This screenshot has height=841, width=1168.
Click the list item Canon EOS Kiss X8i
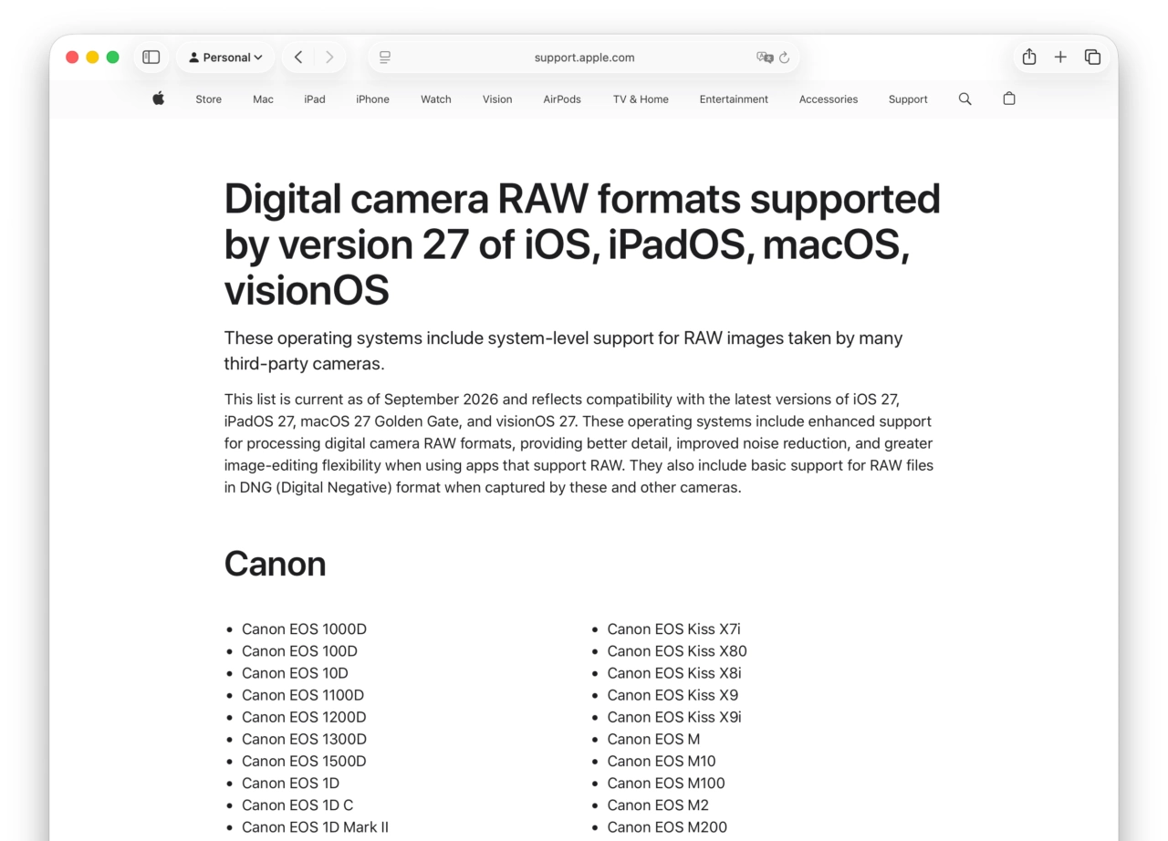tap(674, 673)
